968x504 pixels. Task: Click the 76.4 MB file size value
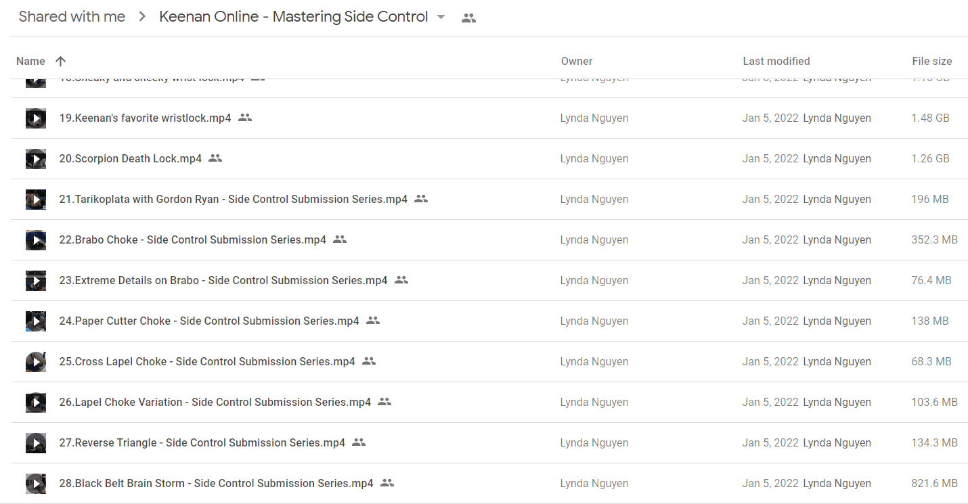931,280
